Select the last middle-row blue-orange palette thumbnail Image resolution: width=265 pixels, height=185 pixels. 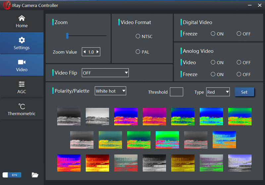coord(224,140)
